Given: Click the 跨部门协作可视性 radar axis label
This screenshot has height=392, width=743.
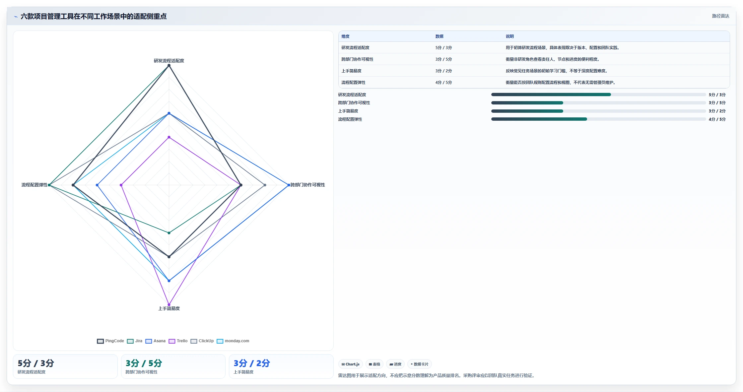Looking at the screenshot, I should pyautogui.click(x=308, y=185).
